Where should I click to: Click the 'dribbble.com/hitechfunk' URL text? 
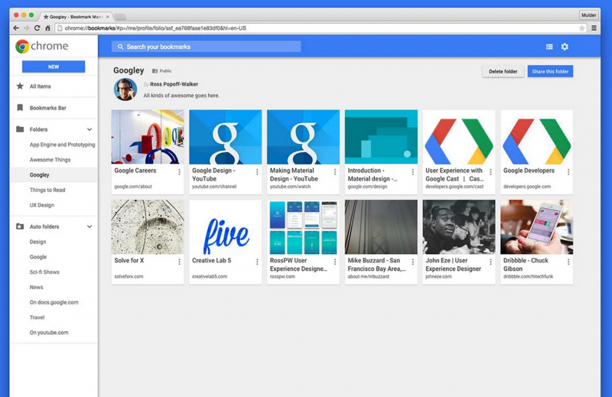click(528, 276)
